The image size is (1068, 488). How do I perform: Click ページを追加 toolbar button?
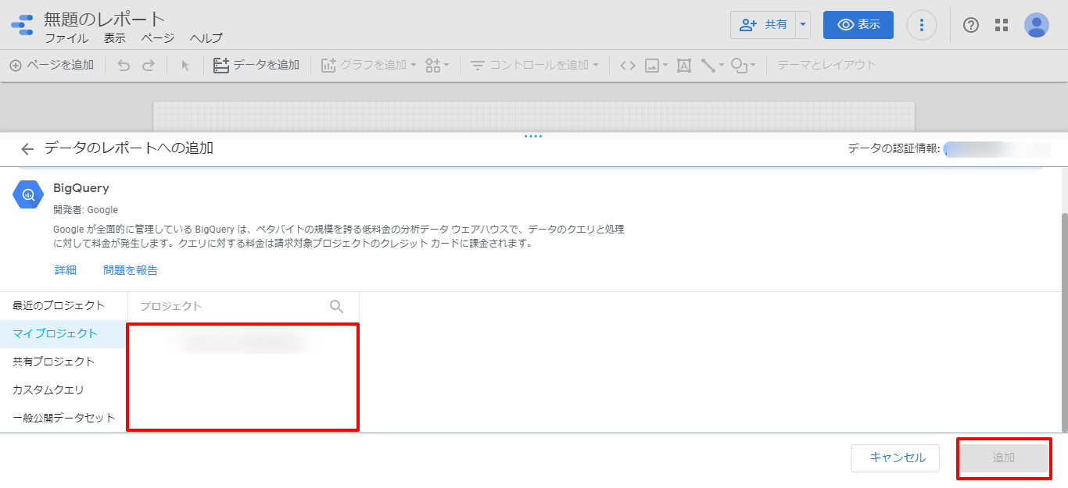pyautogui.click(x=52, y=66)
